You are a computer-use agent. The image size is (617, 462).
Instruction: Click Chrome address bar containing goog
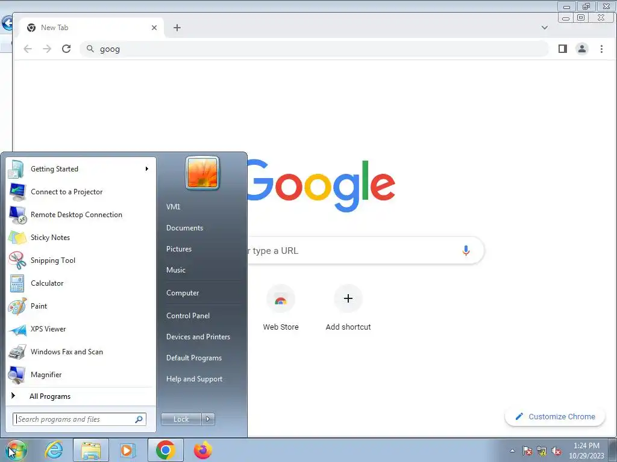(314, 49)
